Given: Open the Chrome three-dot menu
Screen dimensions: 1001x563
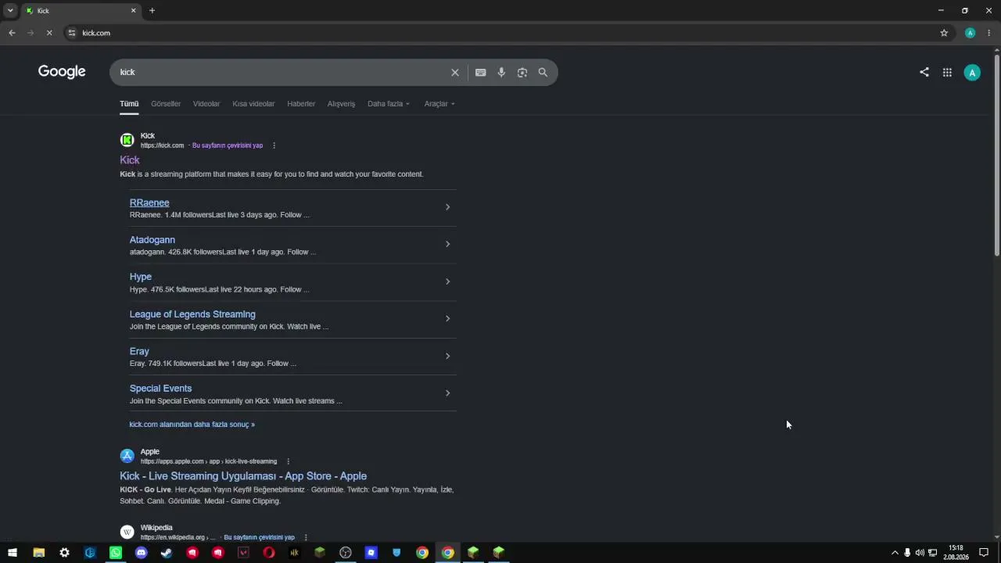Looking at the screenshot, I should point(988,33).
